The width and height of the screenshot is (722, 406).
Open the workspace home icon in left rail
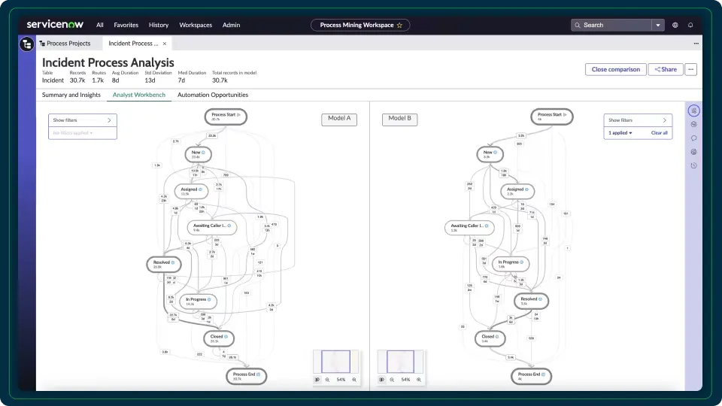point(27,44)
